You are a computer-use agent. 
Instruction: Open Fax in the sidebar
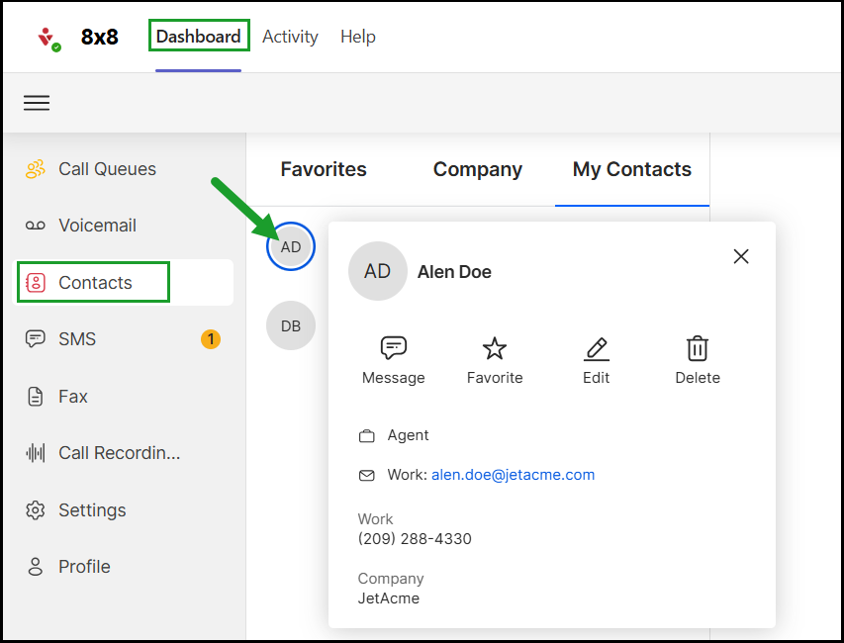(x=73, y=397)
